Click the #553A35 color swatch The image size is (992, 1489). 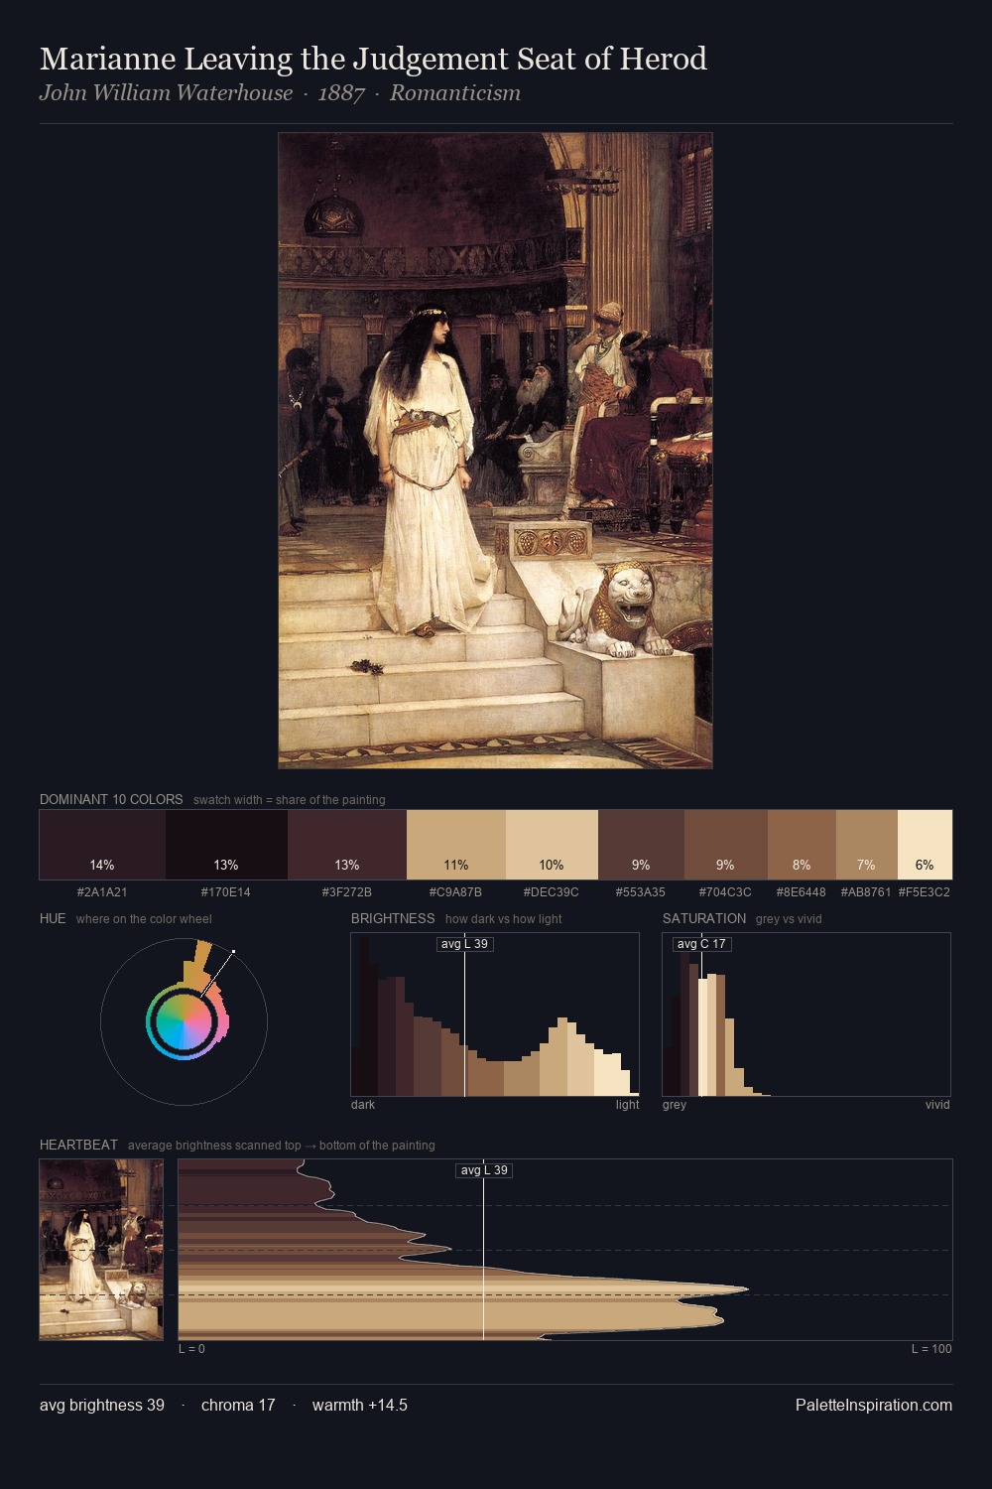pyautogui.click(x=641, y=845)
